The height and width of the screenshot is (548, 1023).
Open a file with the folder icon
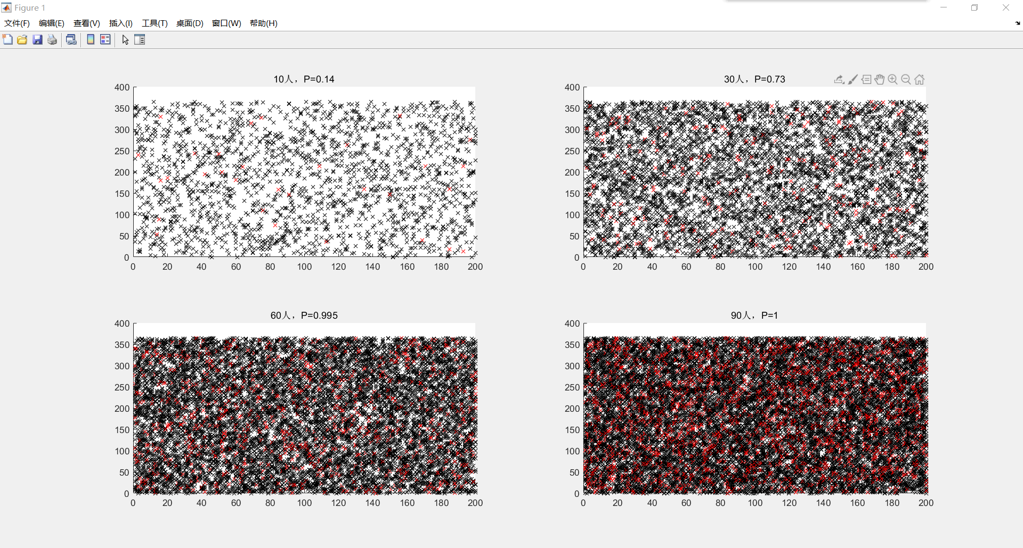(22, 40)
